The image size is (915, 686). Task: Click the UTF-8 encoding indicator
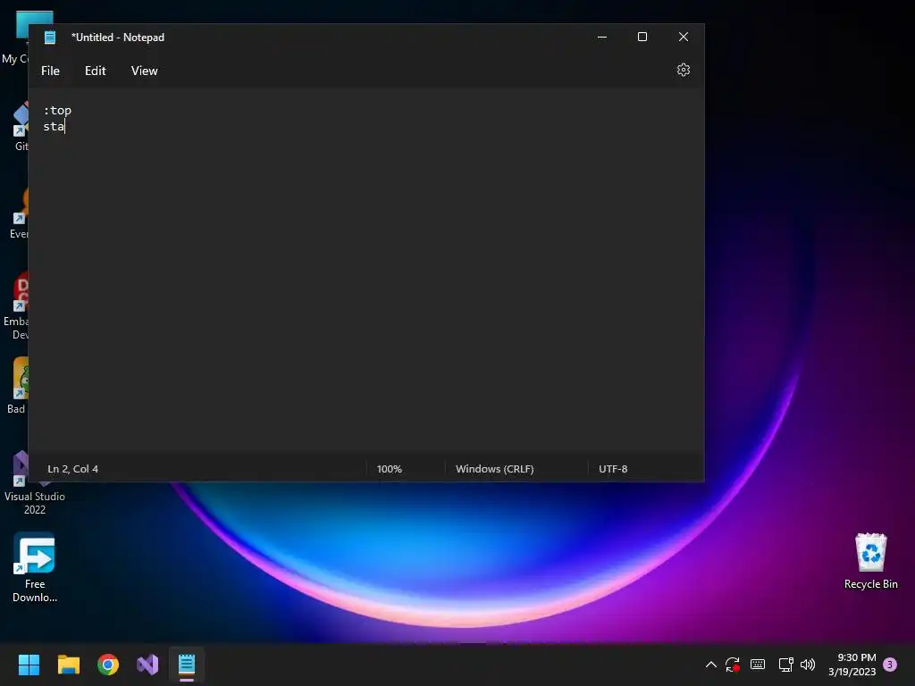(x=613, y=469)
